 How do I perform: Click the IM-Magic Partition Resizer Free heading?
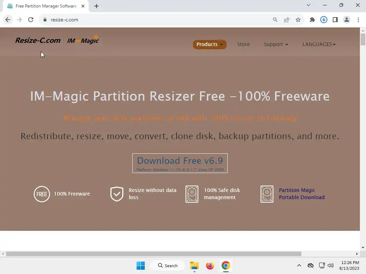180,96
